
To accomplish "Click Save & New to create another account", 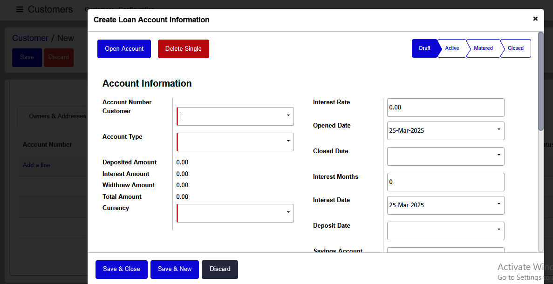I will pyautogui.click(x=174, y=269).
